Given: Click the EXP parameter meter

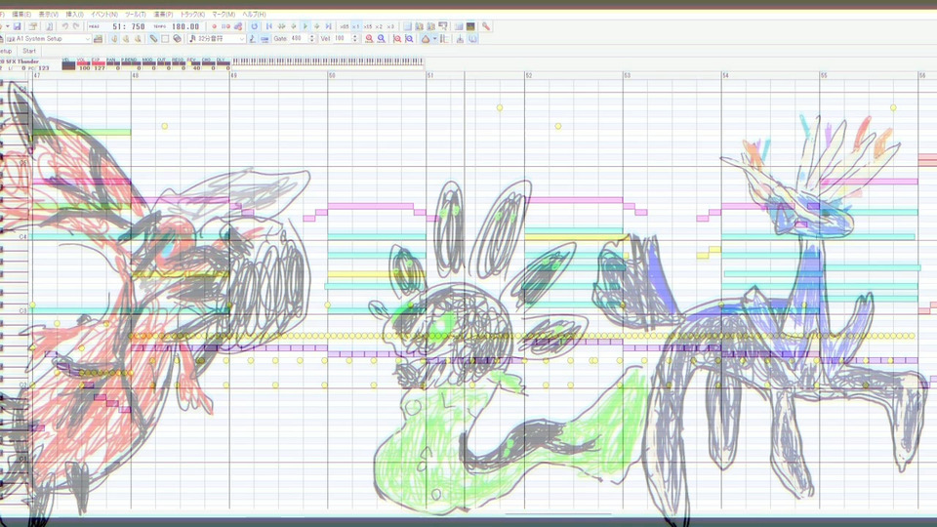Looking at the screenshot, I should pyautogui.click(x=98, y=63).
